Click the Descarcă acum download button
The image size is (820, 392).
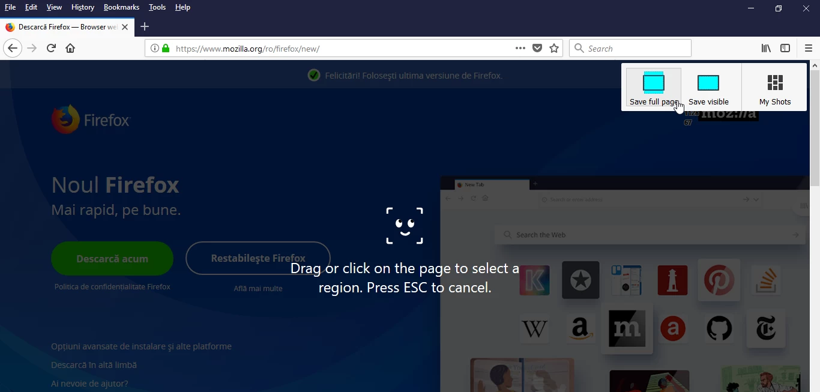tap(112, 259)
